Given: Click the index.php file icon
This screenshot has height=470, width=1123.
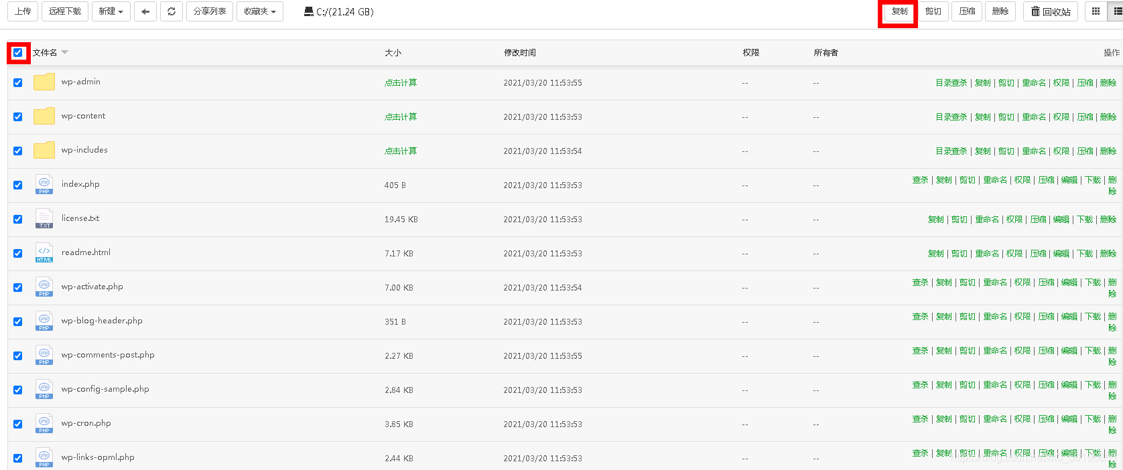Looking at the screenshot, I should (44, 185).
